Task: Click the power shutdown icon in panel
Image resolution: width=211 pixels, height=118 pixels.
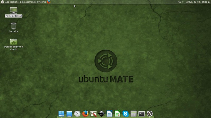Action: coord(209,2)
